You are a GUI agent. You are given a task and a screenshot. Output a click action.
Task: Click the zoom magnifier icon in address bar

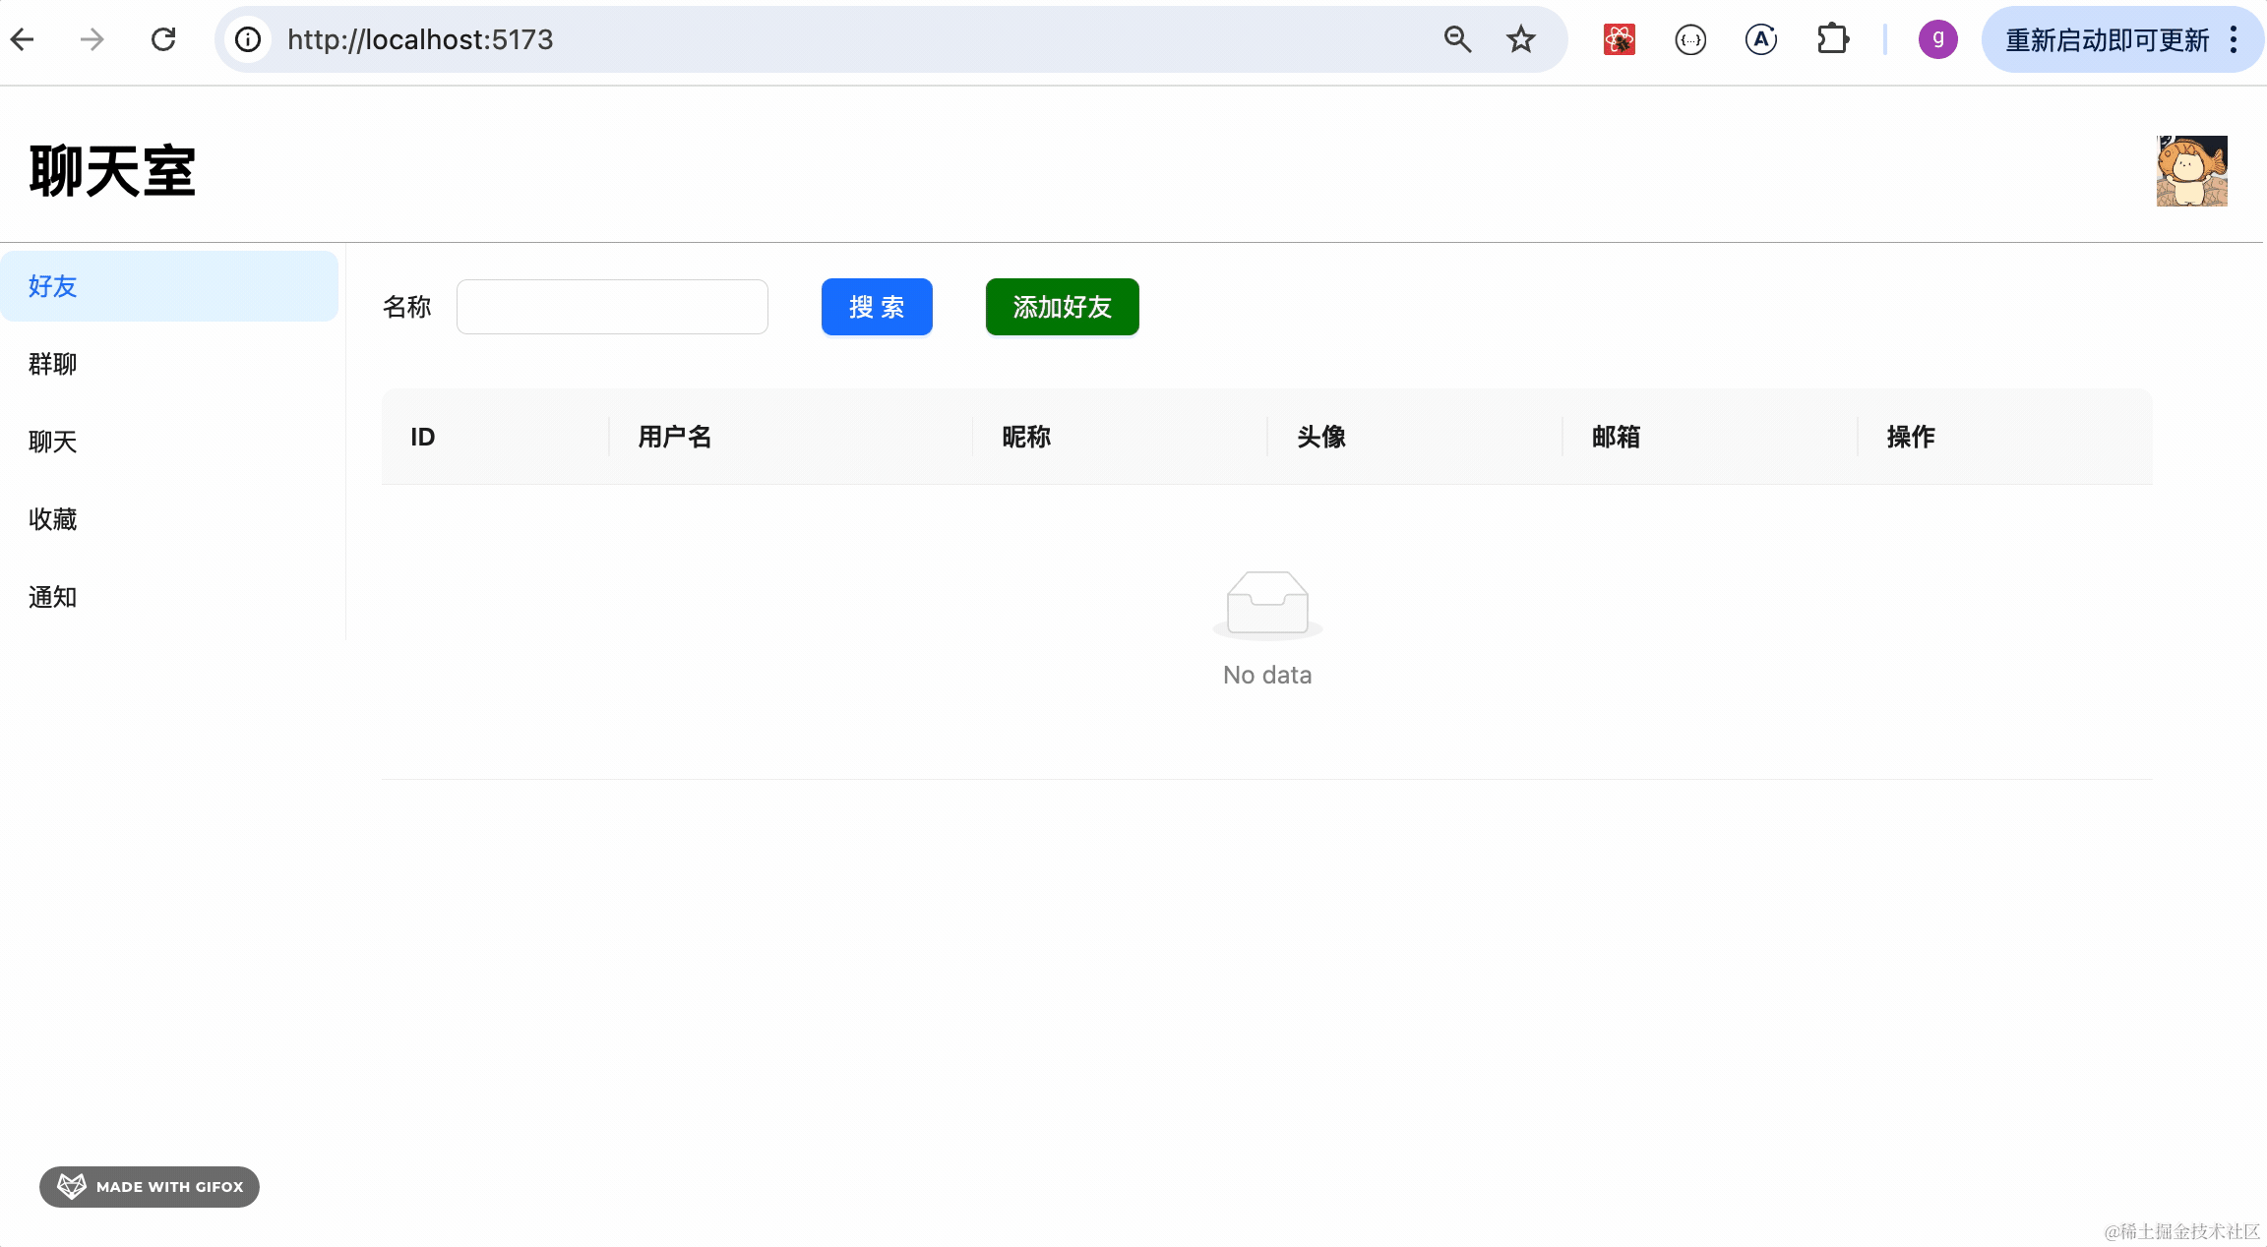(1457, 39)
